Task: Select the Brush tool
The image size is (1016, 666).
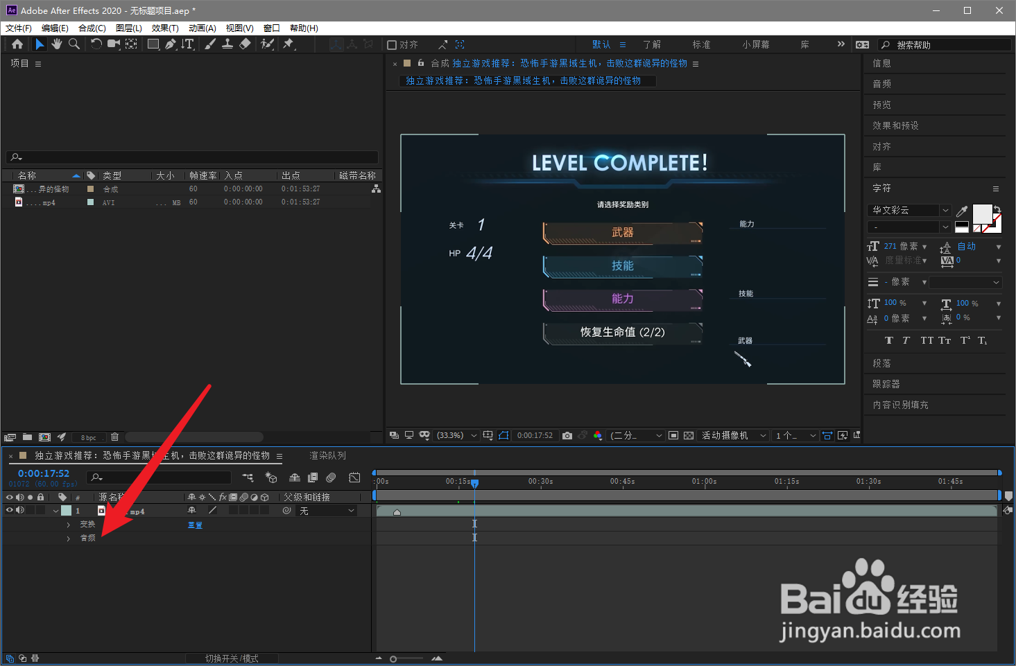Action: pyautogui.click(x=209, y=44)
